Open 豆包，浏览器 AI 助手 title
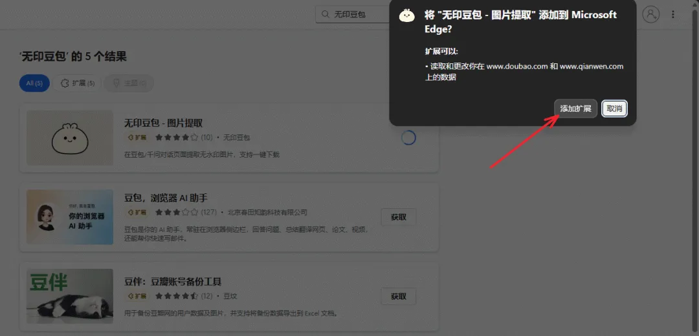 click(166, 198)
